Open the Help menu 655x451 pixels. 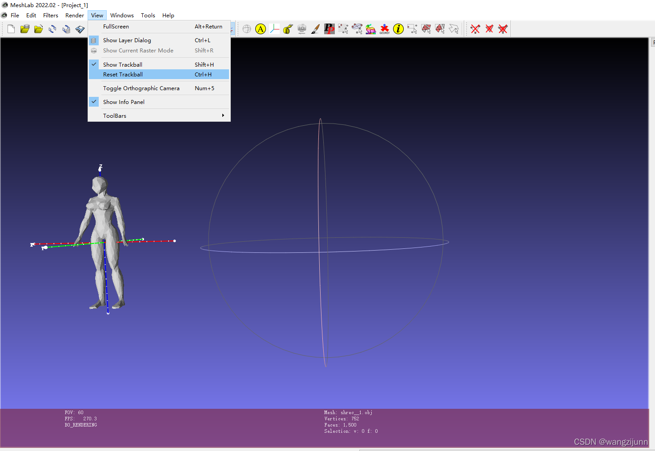coord(168,15)
